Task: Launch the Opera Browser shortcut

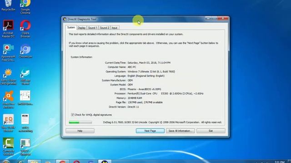Action: click(x=25, y=29)
